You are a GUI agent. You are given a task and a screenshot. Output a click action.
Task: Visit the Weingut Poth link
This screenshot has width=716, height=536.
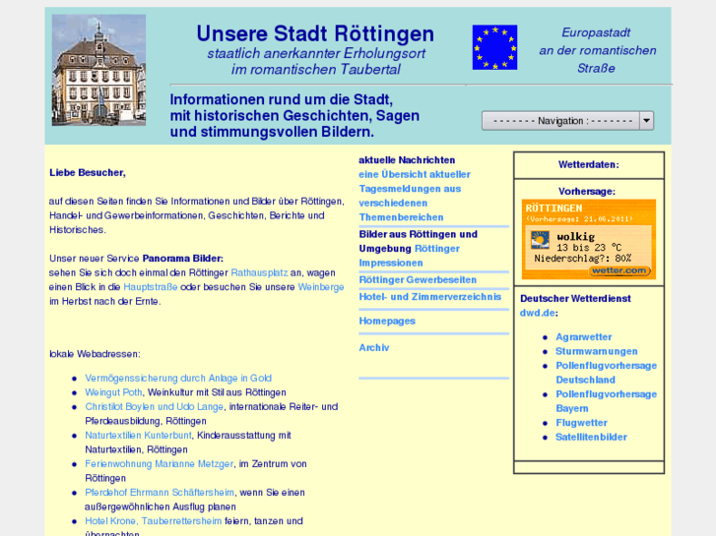[x=113, y=392]
